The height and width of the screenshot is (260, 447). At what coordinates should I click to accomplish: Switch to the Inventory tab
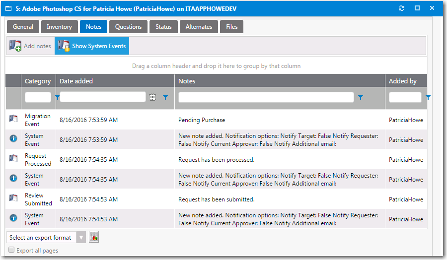pos(59,27)
